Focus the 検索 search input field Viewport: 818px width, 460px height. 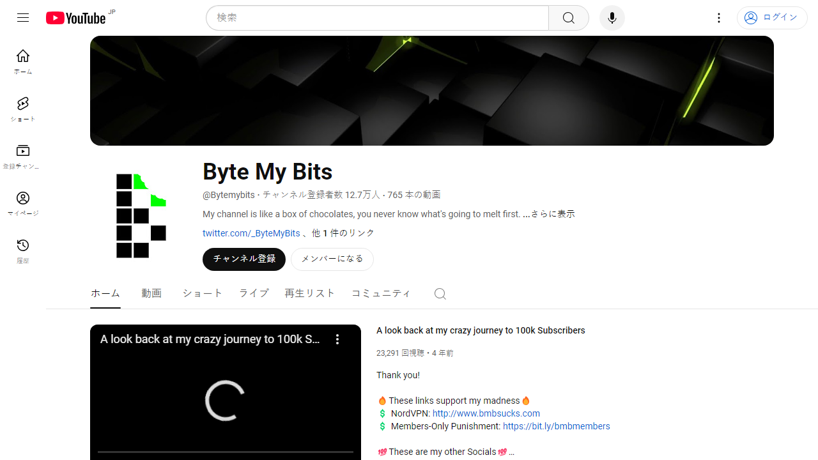point(377,18)
